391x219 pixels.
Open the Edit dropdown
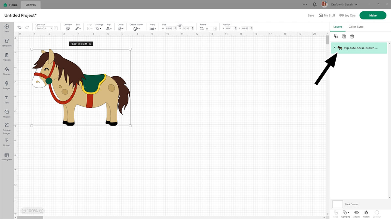pos(78,29)
